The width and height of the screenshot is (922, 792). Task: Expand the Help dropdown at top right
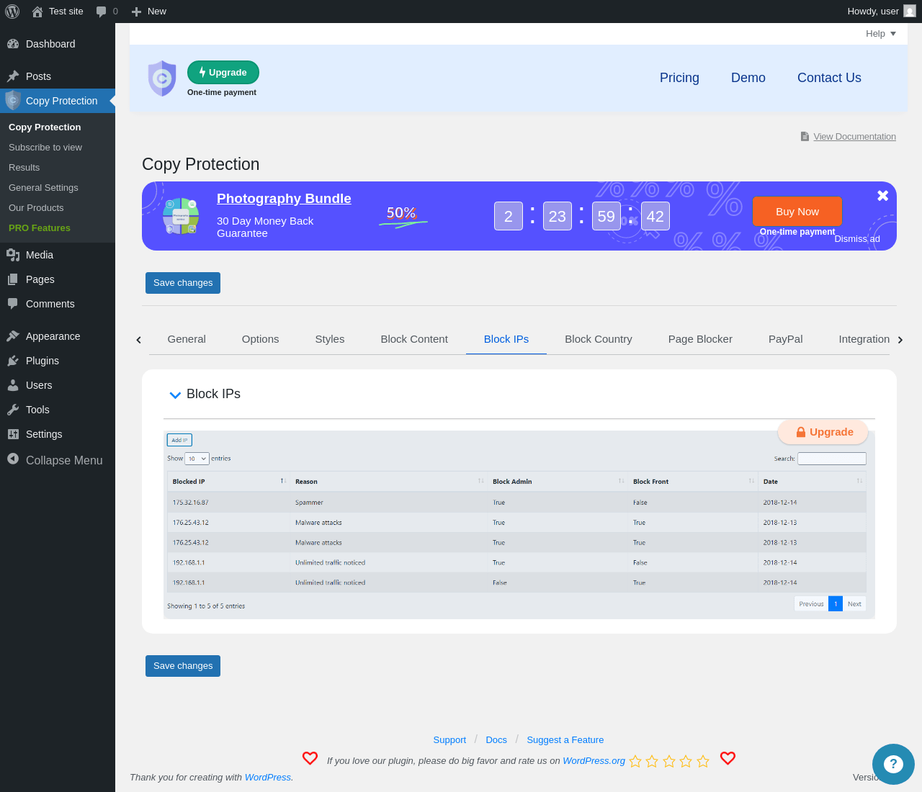[881, 34]
